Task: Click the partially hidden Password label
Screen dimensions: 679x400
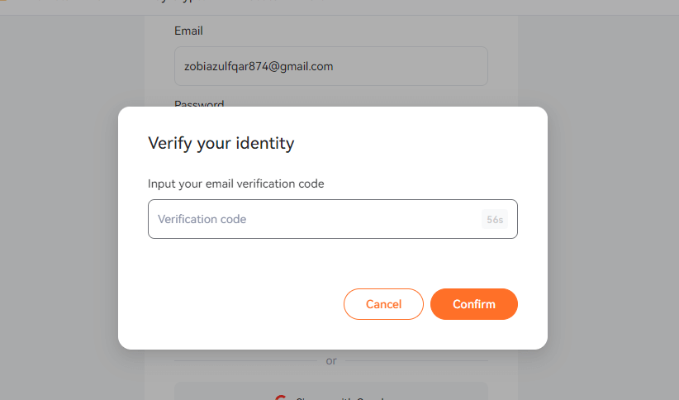Action: [x=198, y=104]
